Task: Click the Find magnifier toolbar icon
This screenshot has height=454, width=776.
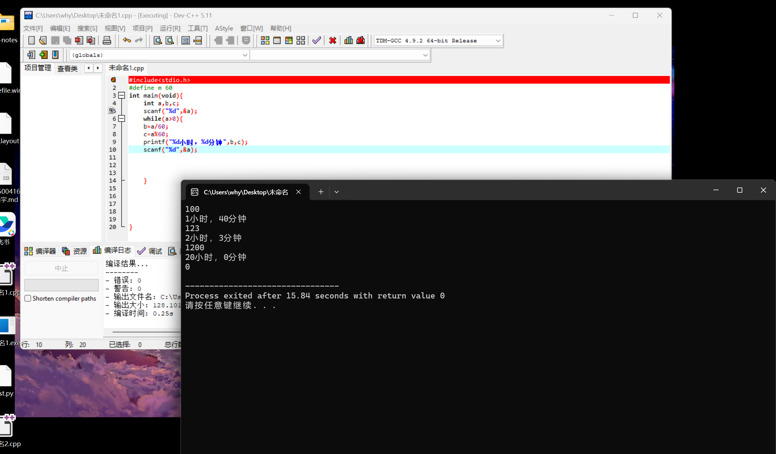Action: tap(158, 41)
